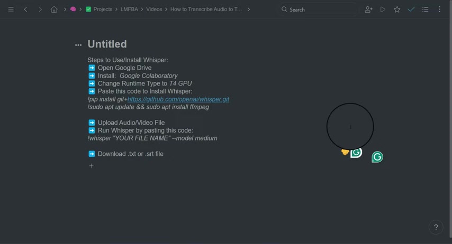
Task: Click the magnifying glass search icon
Action: pyautogui.click(x=284, y=10)
